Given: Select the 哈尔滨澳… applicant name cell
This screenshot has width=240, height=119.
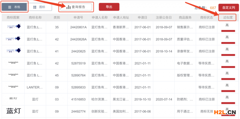Looking at the screenshot, I should pyautogui.click(x=100, y=100).
